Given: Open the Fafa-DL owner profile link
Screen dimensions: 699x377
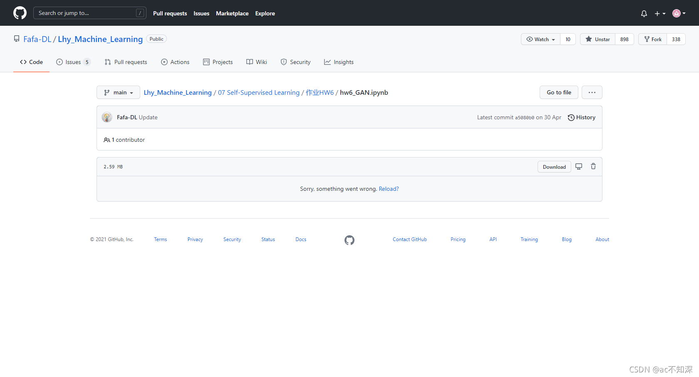Looking at the screenshot, I should point(37,39).
